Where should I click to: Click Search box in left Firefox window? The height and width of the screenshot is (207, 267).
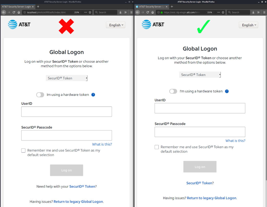[x=106, y=12]
